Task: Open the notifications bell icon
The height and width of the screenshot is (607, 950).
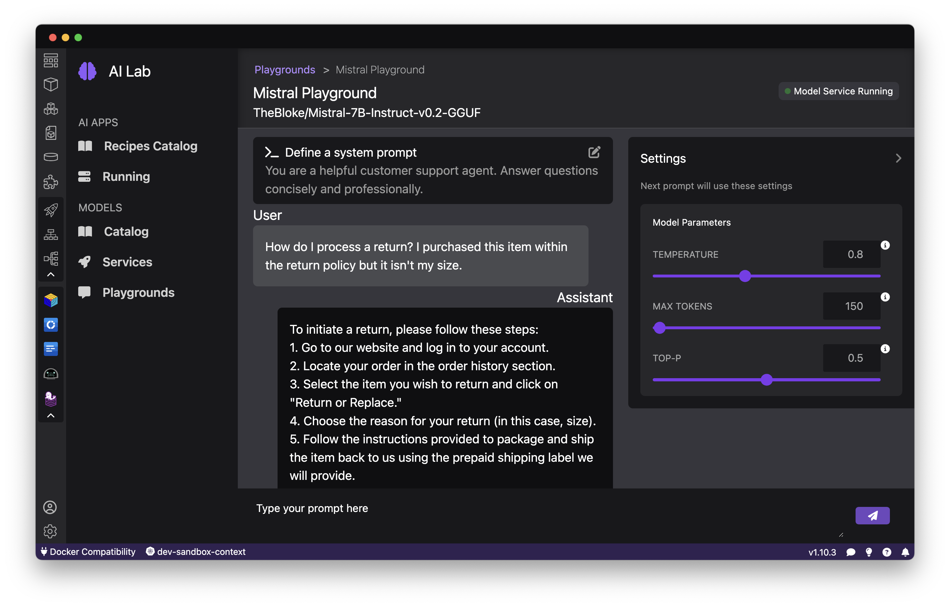Action: 905,552
